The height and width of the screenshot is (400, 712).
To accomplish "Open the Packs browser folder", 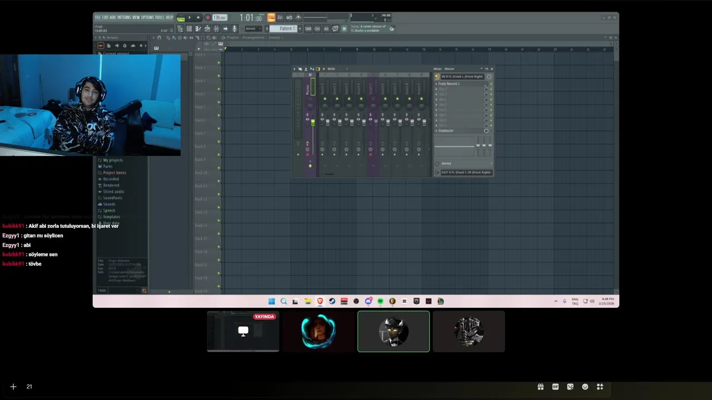I will (x=105, y=166).
